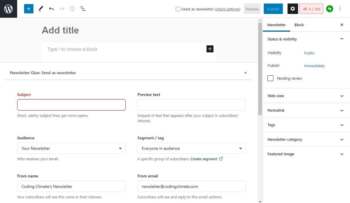Image resolution: width=350 pixels, height=203 pixels.
Task: Select the Newsletter sidebar tab
Action: pos(276,25)
